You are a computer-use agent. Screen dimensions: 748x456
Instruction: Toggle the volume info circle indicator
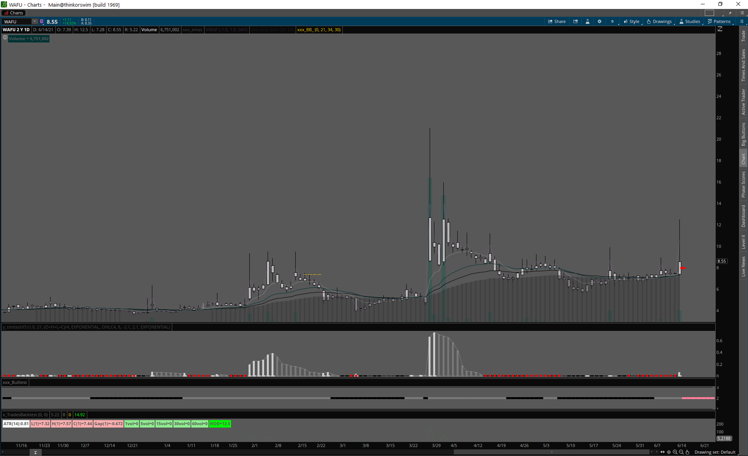tap(5, 38)
